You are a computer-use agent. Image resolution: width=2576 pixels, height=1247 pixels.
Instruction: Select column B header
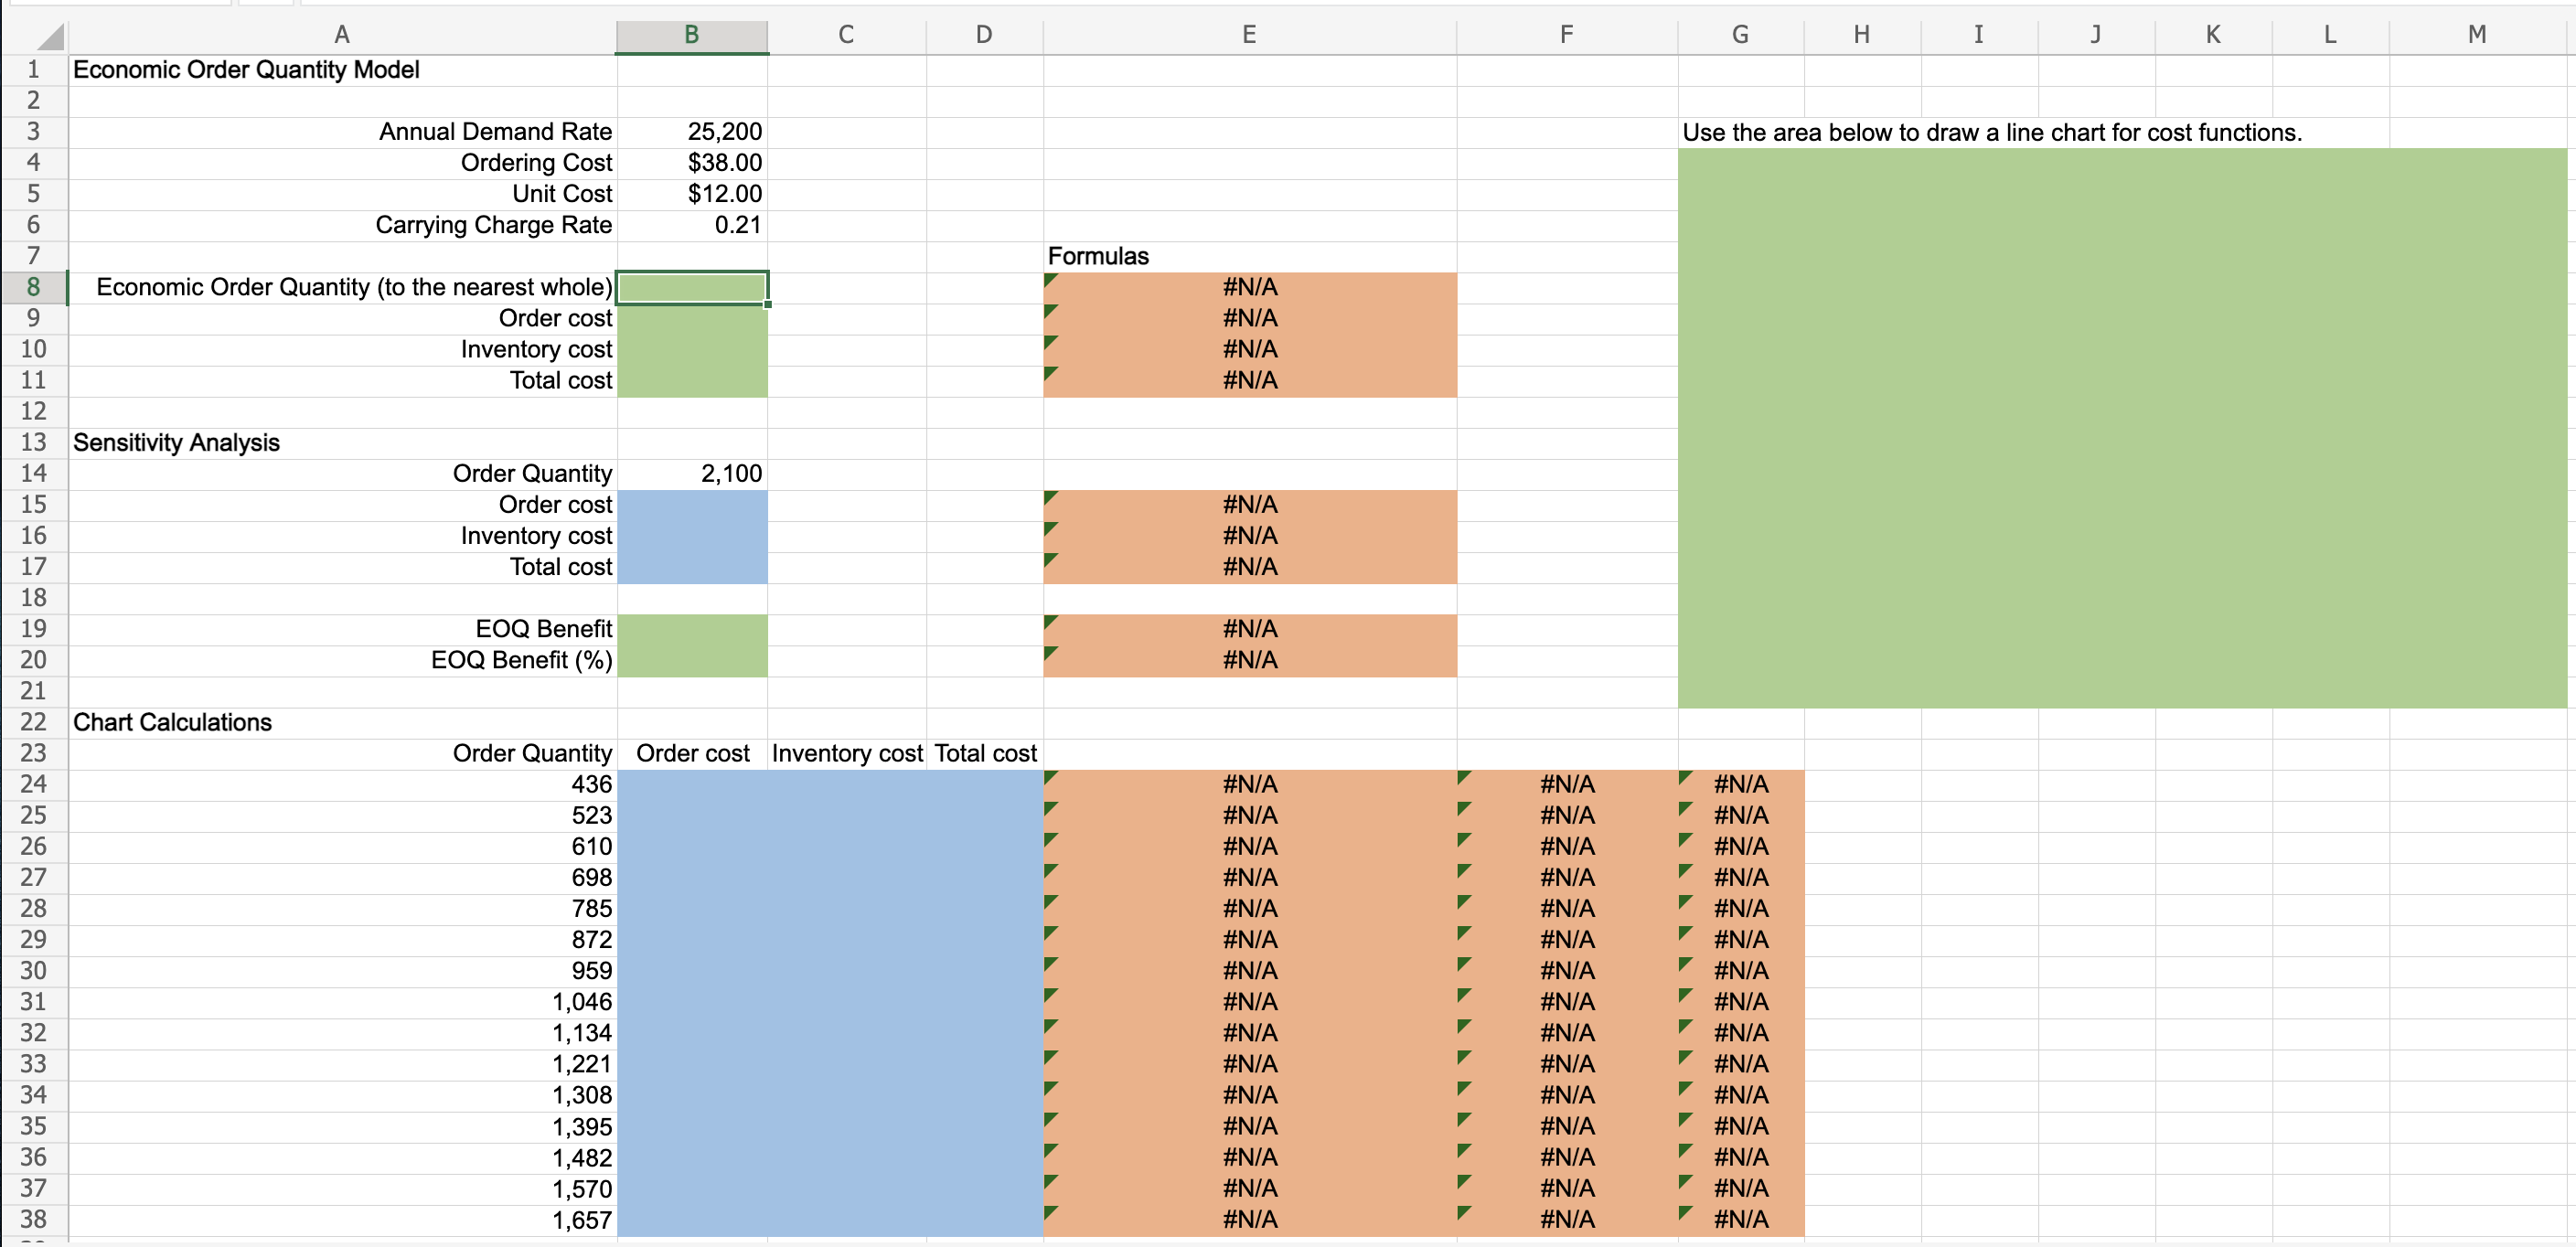691,35
